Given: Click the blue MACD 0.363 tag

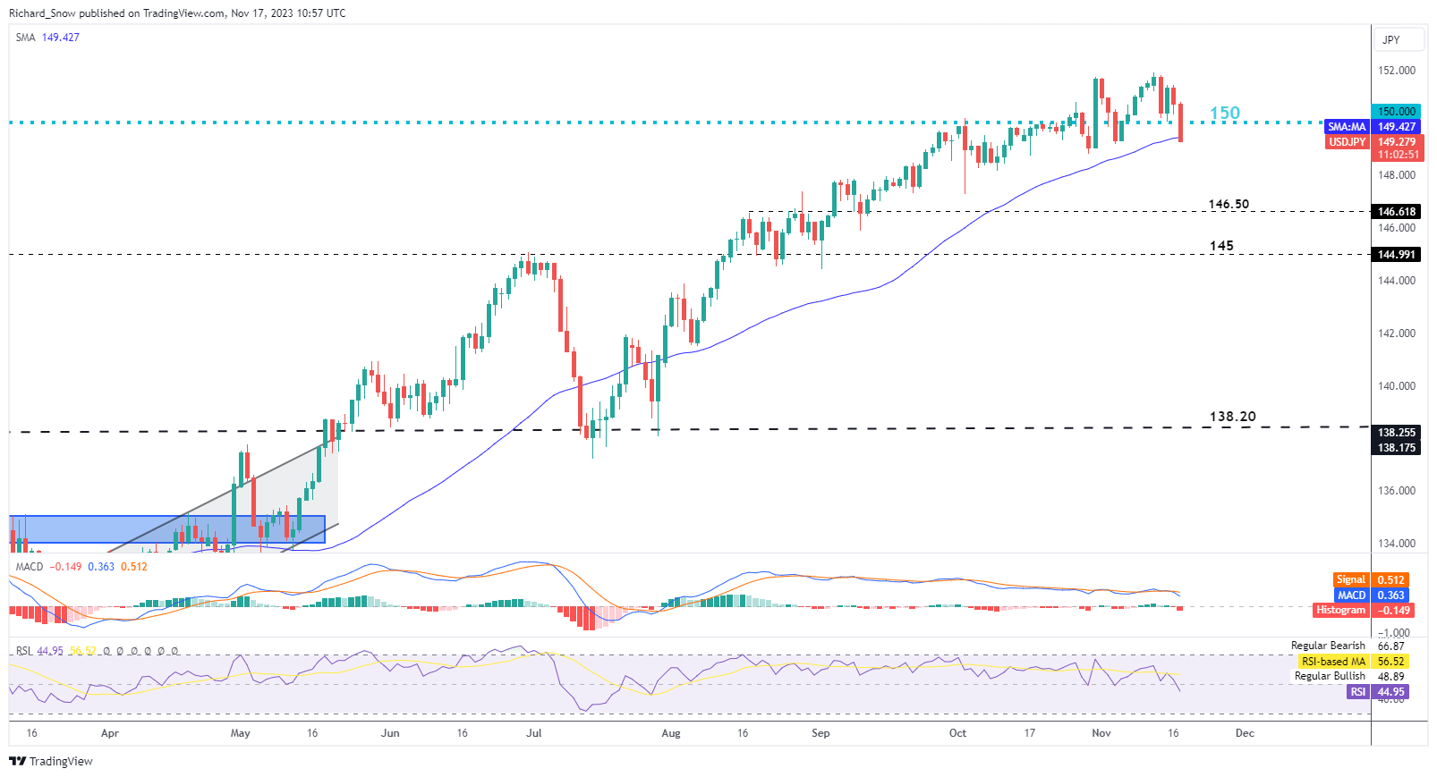Looking at the screenshot, I should pyautogui.click(x=1371, y=595).
